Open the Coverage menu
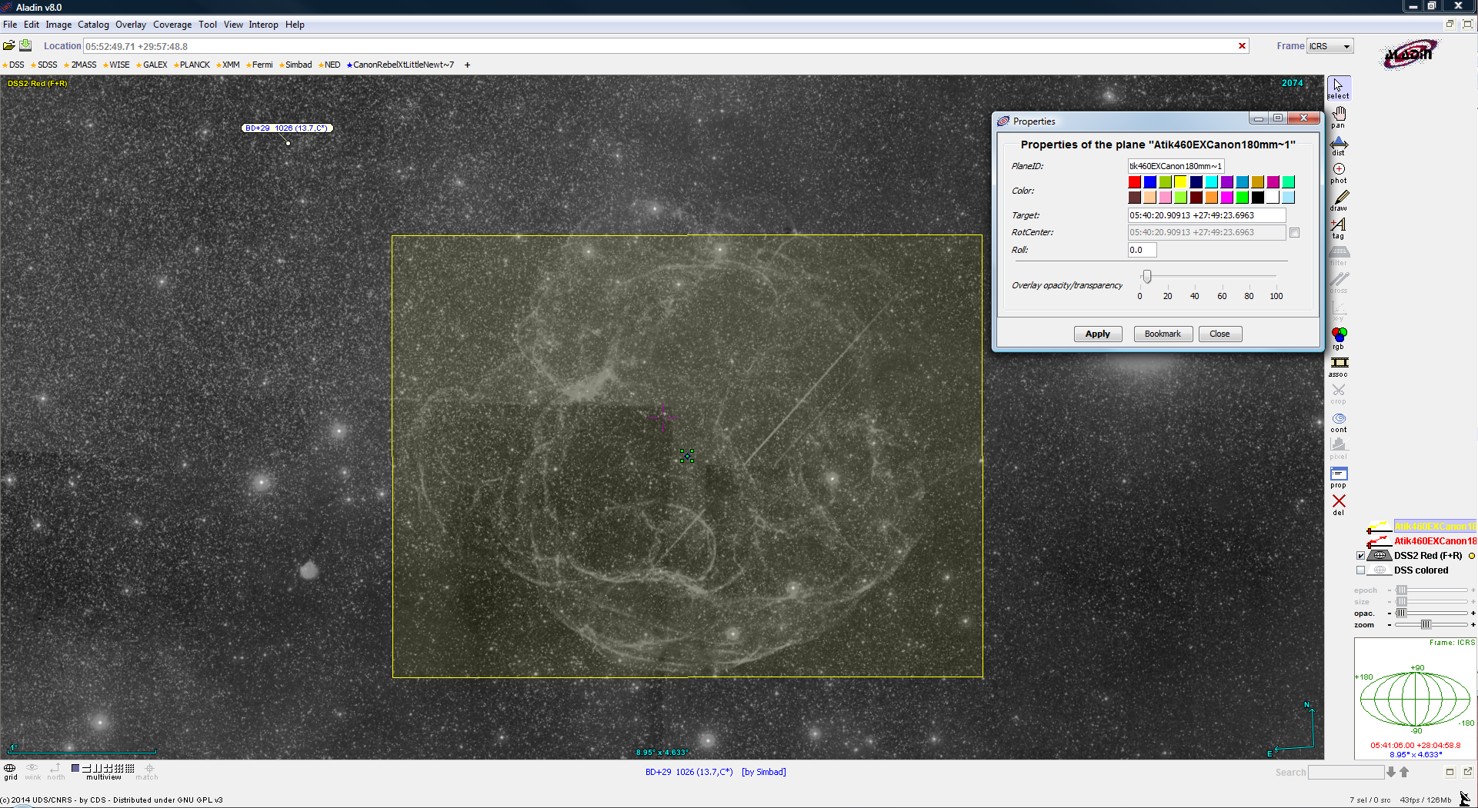Screen dimensions: 1478x808 click(172, 25)
